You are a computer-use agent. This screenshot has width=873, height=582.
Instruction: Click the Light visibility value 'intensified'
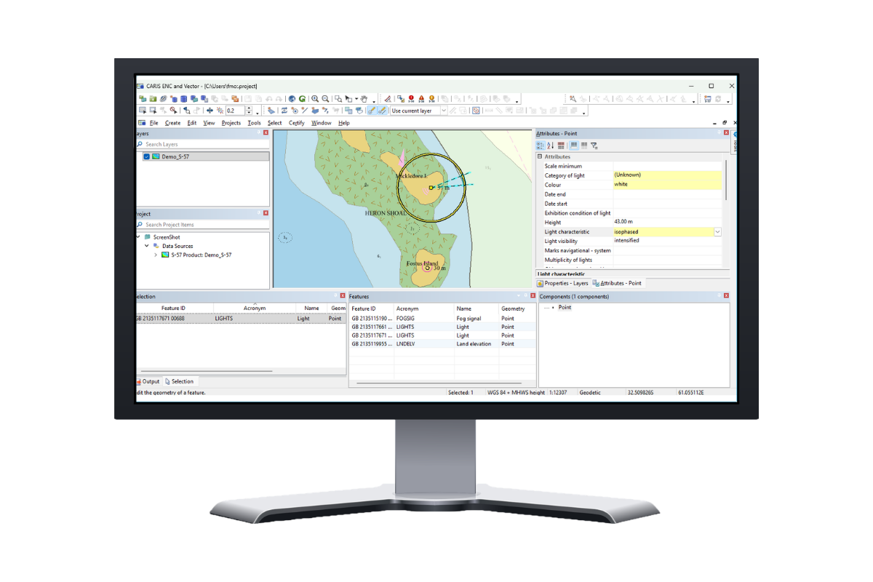[627, 241]
